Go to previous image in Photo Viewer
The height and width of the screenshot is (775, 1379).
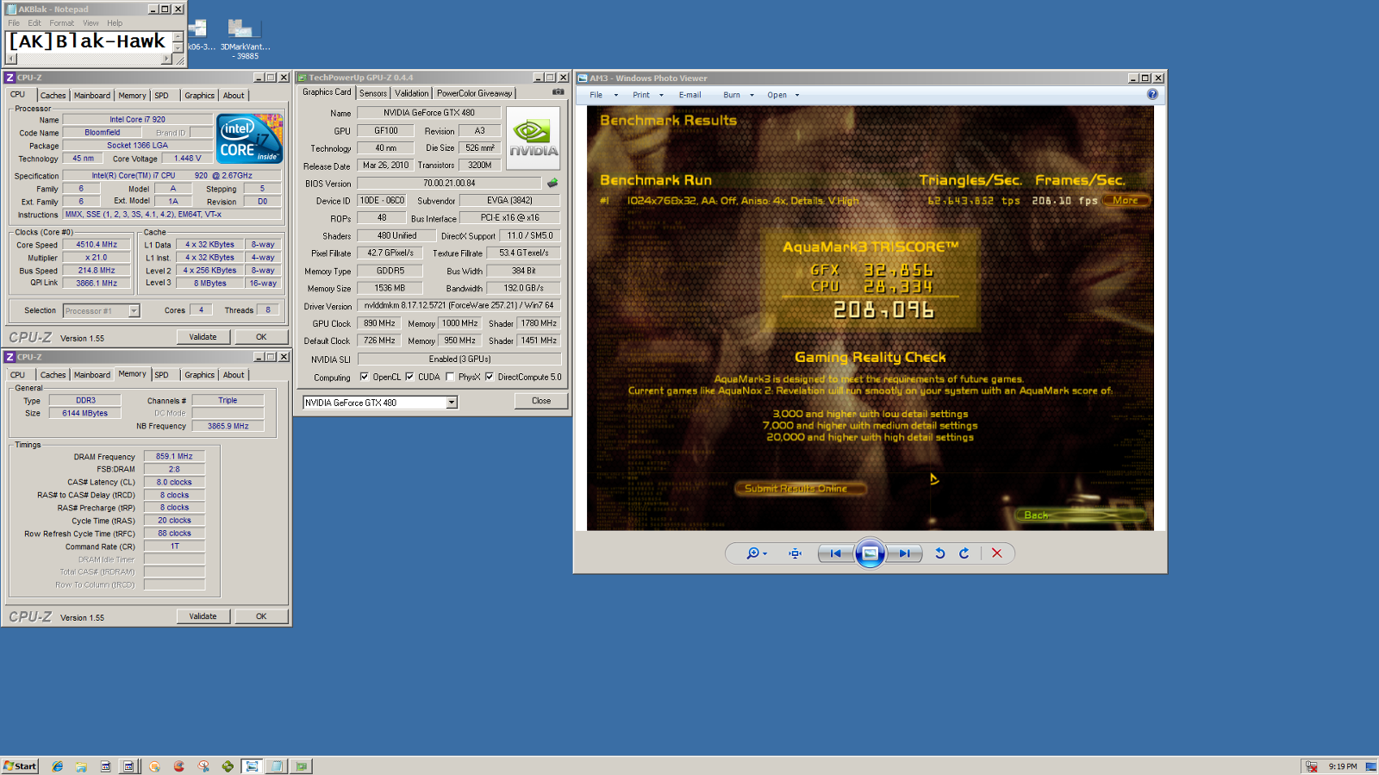coord(835,553)
